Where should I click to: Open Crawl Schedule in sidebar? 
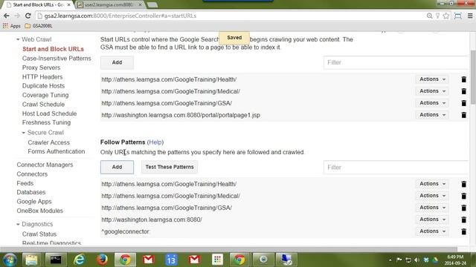[x=43, y=105]
